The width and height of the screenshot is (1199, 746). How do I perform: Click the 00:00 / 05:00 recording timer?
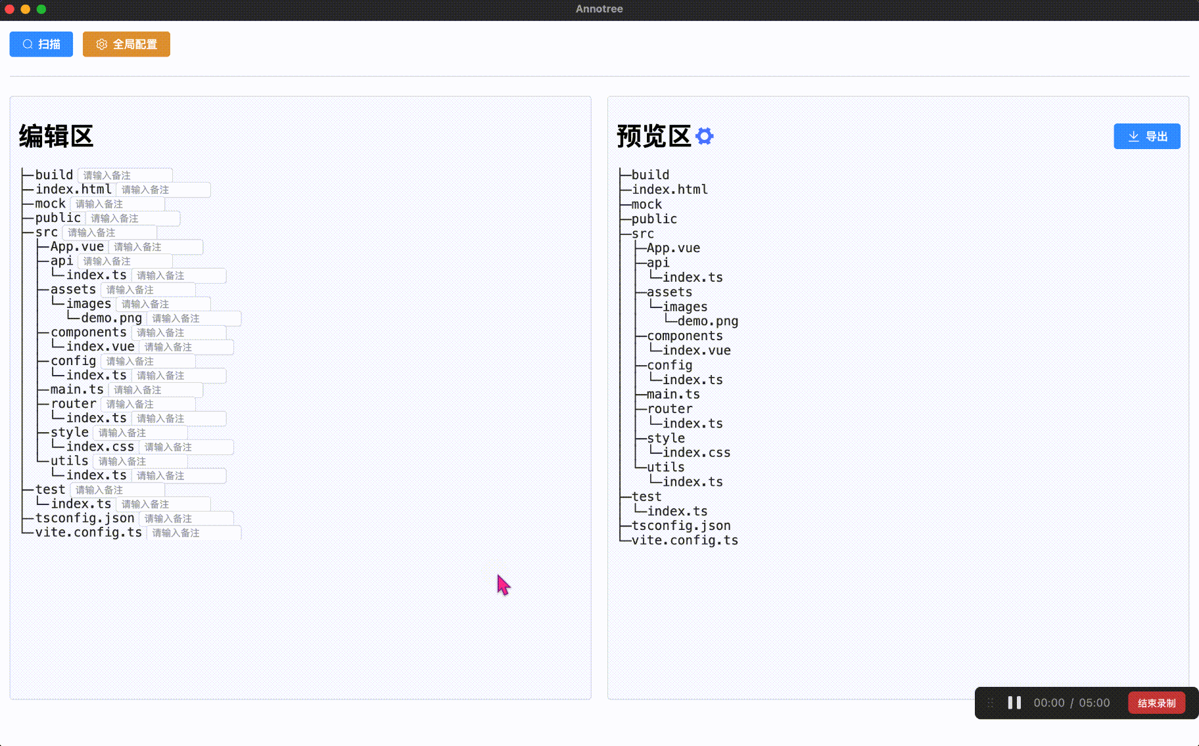point(1071,703)
